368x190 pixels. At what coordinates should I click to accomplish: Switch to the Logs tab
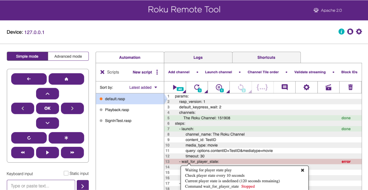(198, 57)
